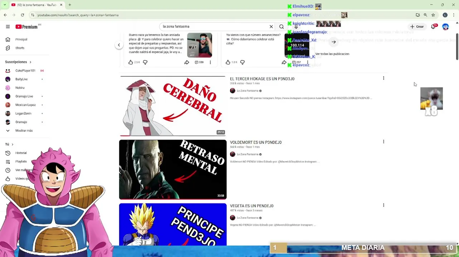This screenshot has height=257, width=459.
Task: Share the preguntas y respuestas post
Action: 187,62
